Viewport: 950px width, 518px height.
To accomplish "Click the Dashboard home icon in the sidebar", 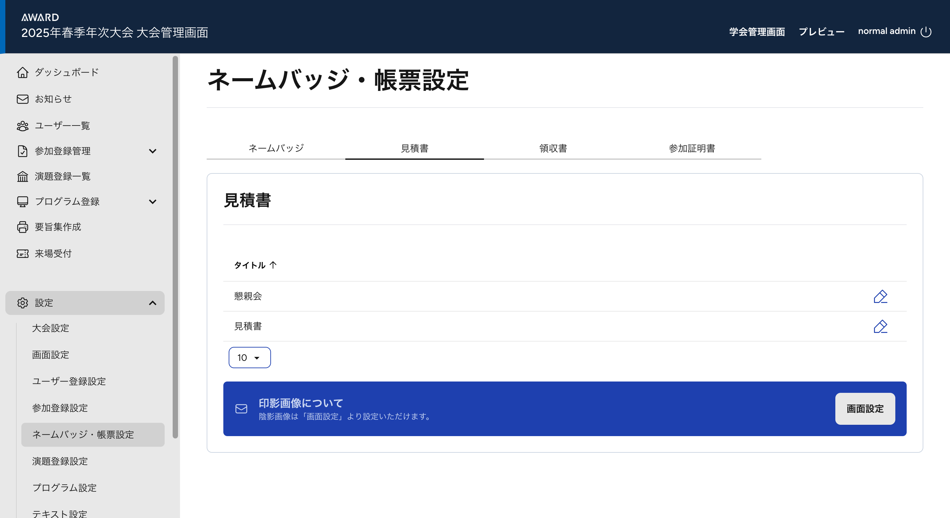I will click(22, 72).
